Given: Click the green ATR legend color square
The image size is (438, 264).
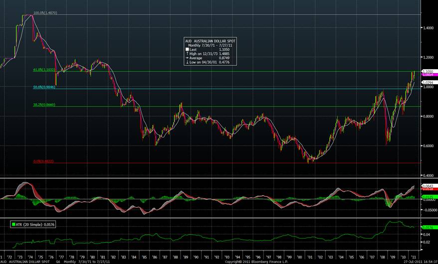Looking at the screenshot, I should [13, 225].
